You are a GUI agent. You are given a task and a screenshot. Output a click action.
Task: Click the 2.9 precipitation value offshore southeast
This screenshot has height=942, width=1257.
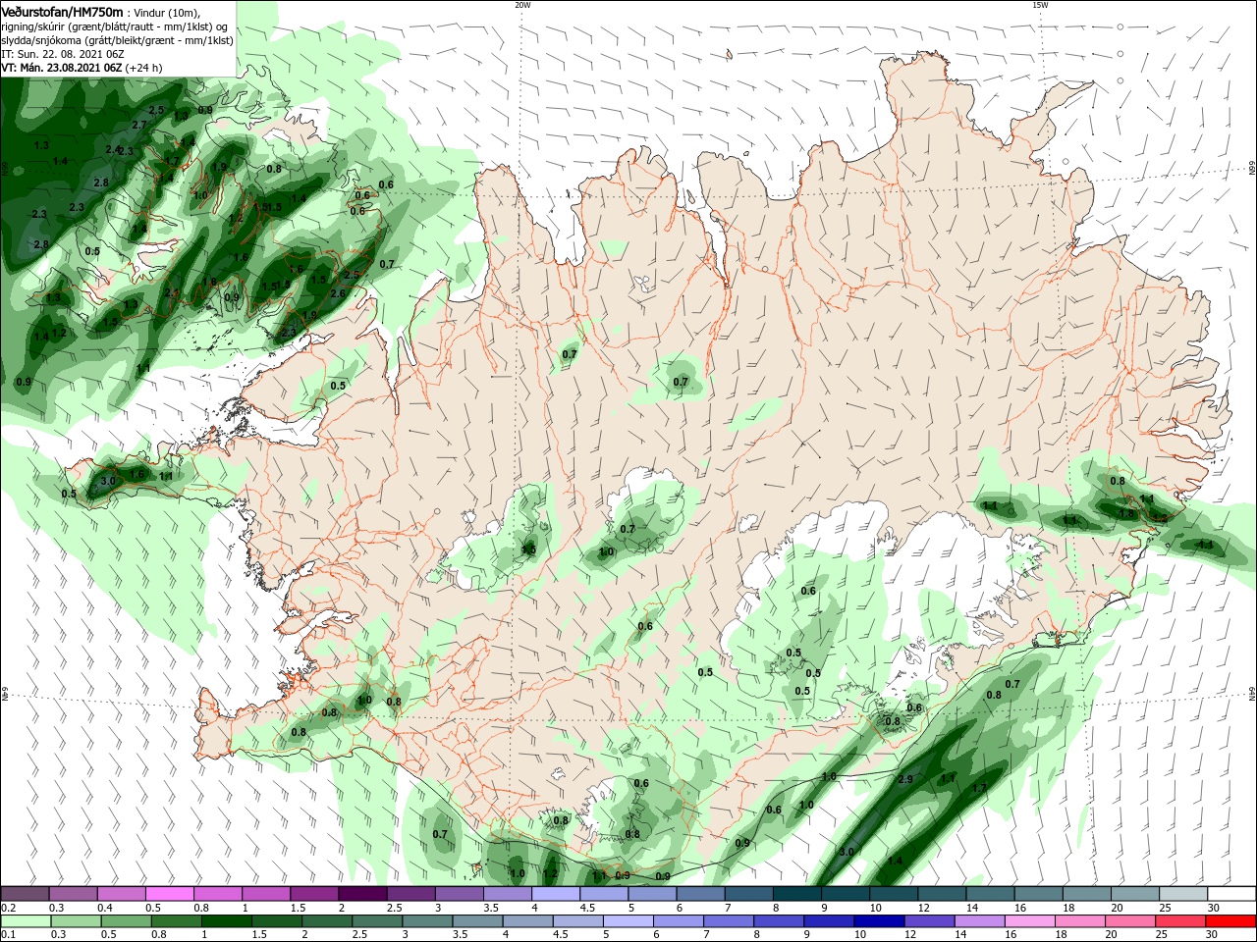click(x=905, y=780)
